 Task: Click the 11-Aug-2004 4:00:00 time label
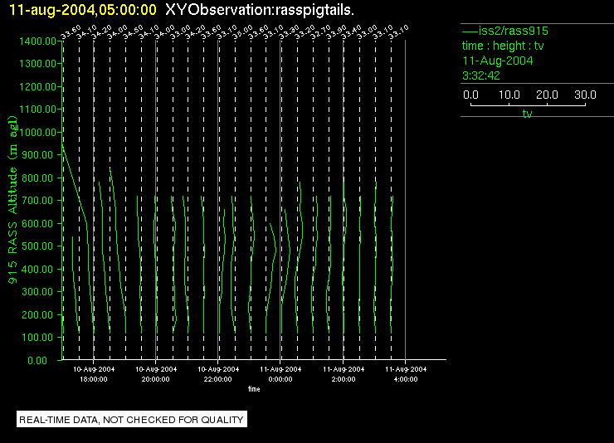coord(406,374)
